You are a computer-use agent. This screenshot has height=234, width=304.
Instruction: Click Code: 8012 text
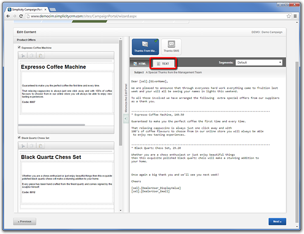click(x=28, y=192)
